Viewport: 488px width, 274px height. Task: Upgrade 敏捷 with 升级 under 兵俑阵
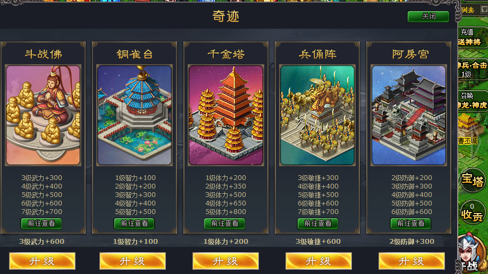coord(319,261)
